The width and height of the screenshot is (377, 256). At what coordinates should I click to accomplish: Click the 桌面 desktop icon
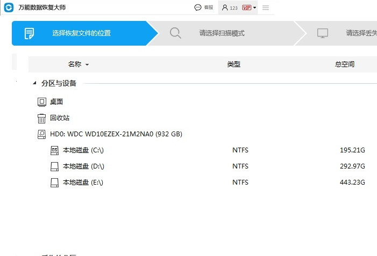(x=42, y=102)
